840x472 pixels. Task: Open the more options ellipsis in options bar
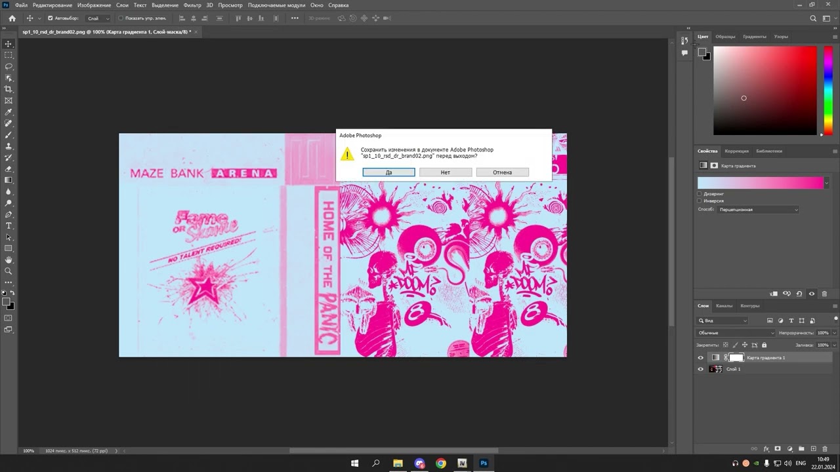pos(295,18)
